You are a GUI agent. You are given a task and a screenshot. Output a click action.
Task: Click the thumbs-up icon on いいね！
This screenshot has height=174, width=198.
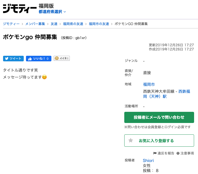[30, 59]
